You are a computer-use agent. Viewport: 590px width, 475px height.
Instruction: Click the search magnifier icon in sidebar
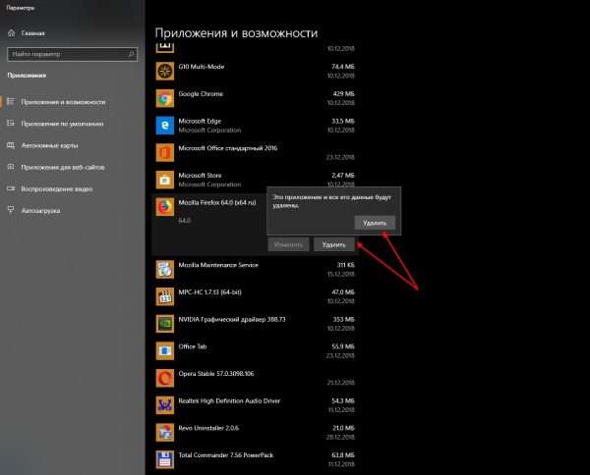pyautogui.click(x=131, y=54)
